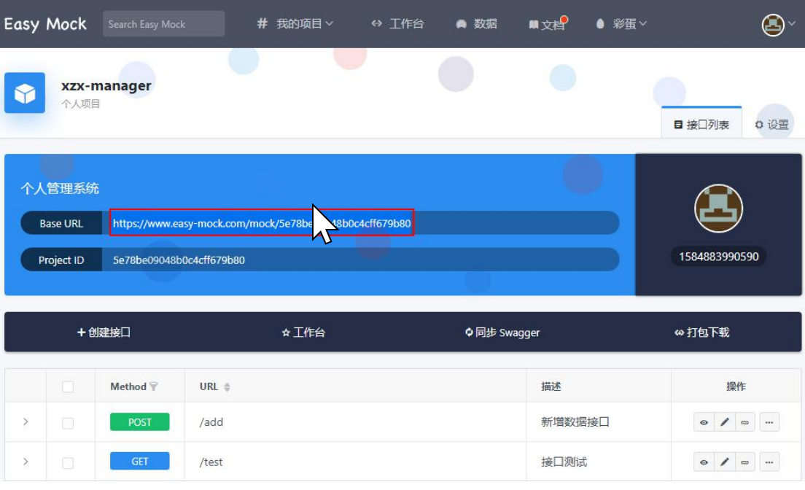Click the user avatar in header
The image size is (805, 490).
click(773, 24)
